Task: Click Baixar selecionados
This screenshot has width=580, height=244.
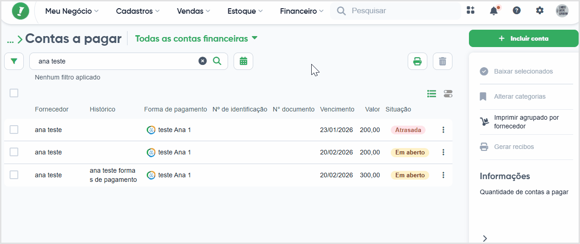Action: (523, 72)
